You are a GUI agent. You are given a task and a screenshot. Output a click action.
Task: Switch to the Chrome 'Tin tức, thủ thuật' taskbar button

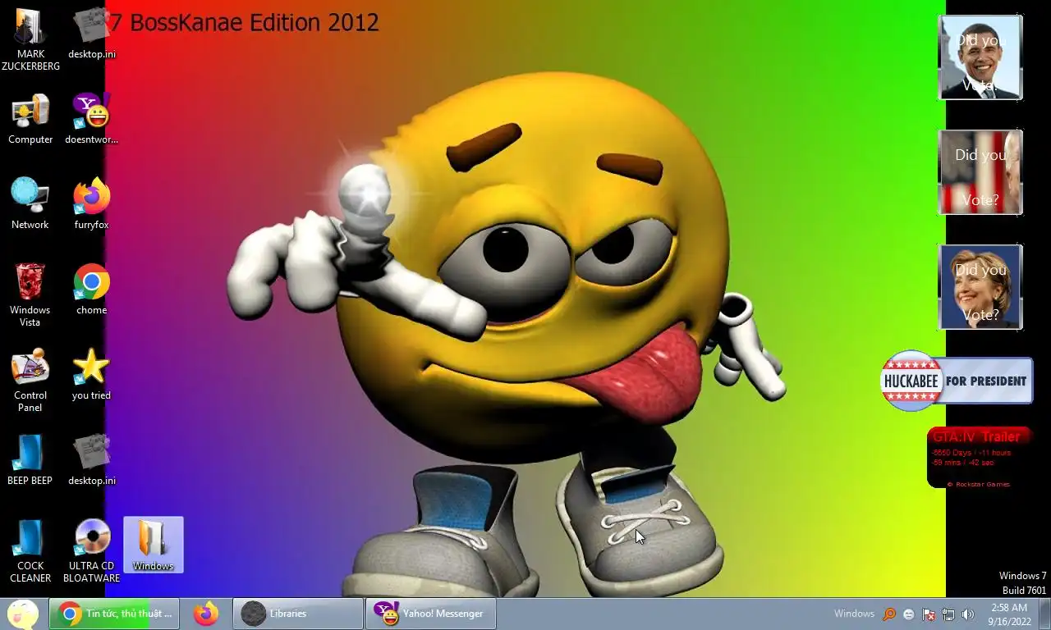point(114,614)
